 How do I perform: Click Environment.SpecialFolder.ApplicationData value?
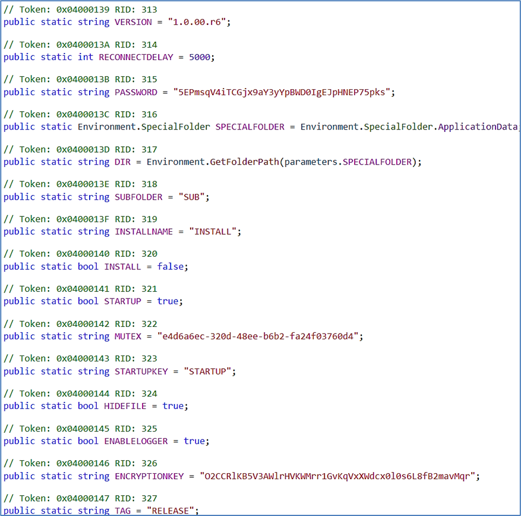coord(409,127)
